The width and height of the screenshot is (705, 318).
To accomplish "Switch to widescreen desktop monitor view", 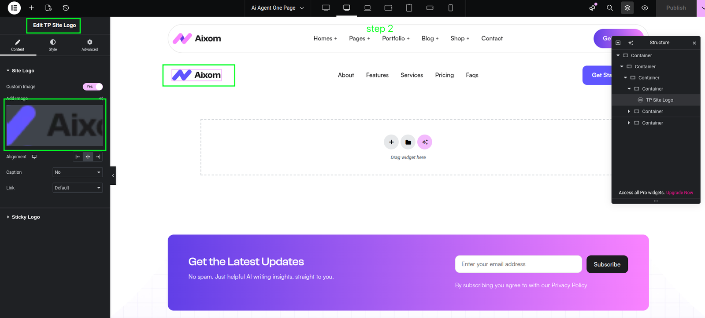I will [x=326, y=8].
